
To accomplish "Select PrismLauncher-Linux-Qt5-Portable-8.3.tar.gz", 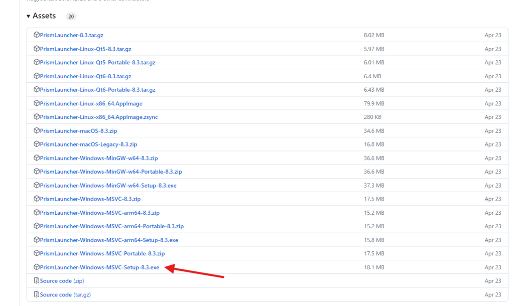I will pyautogui.click(x=98, y=62).
